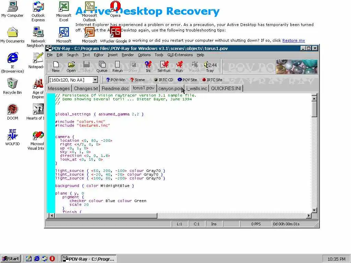Switch to the QUICKRES.INI tab
Image resolution: width=351 pixels, height=263 pixels.
(x=226, y=89)
